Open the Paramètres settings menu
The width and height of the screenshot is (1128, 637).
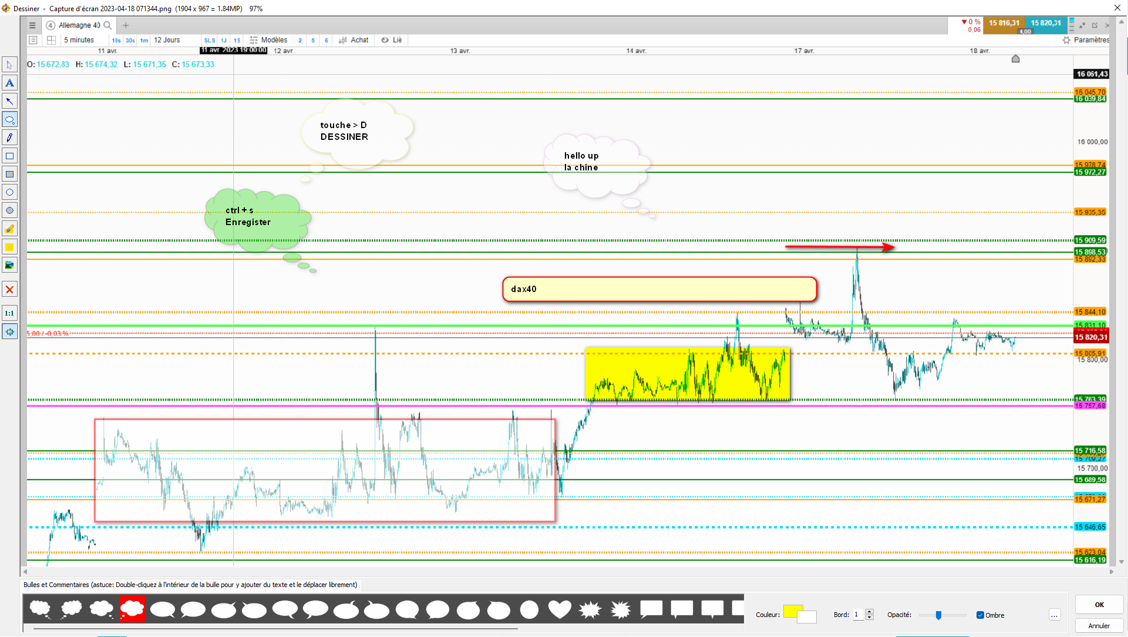pos(1086,40)
